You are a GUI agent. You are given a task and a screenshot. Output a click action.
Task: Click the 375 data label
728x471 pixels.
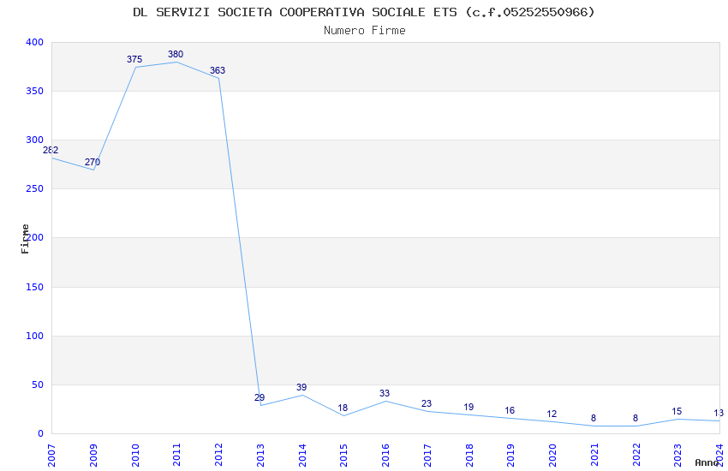point(134,59)
